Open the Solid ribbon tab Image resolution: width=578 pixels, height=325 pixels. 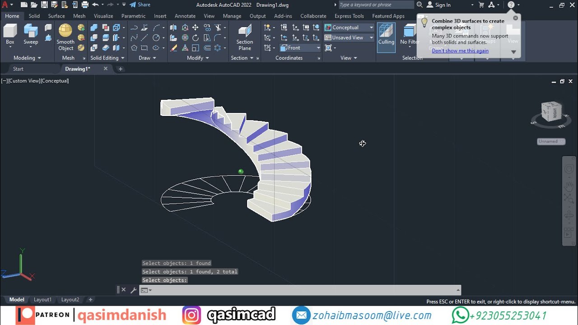click(34, 16)
